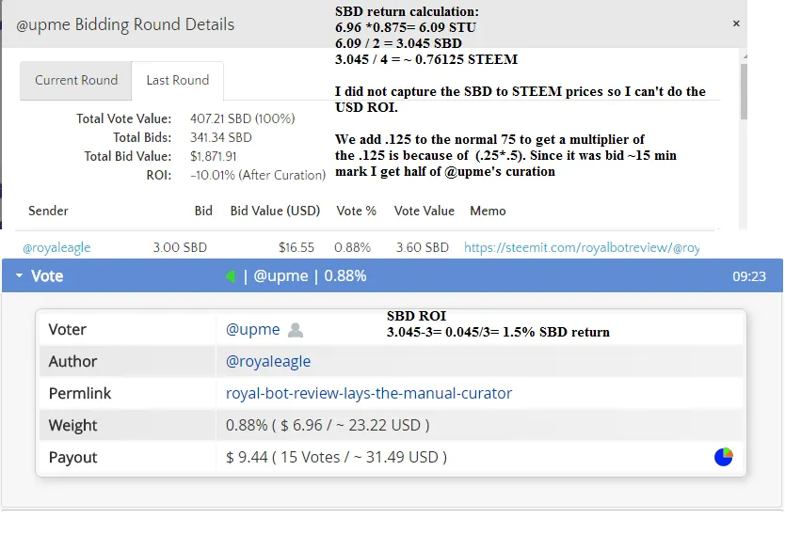The height and width of the screenshot is (549, 785).
Task: Click the 341.34 SBD total bids value
Action: pos(221,137)
